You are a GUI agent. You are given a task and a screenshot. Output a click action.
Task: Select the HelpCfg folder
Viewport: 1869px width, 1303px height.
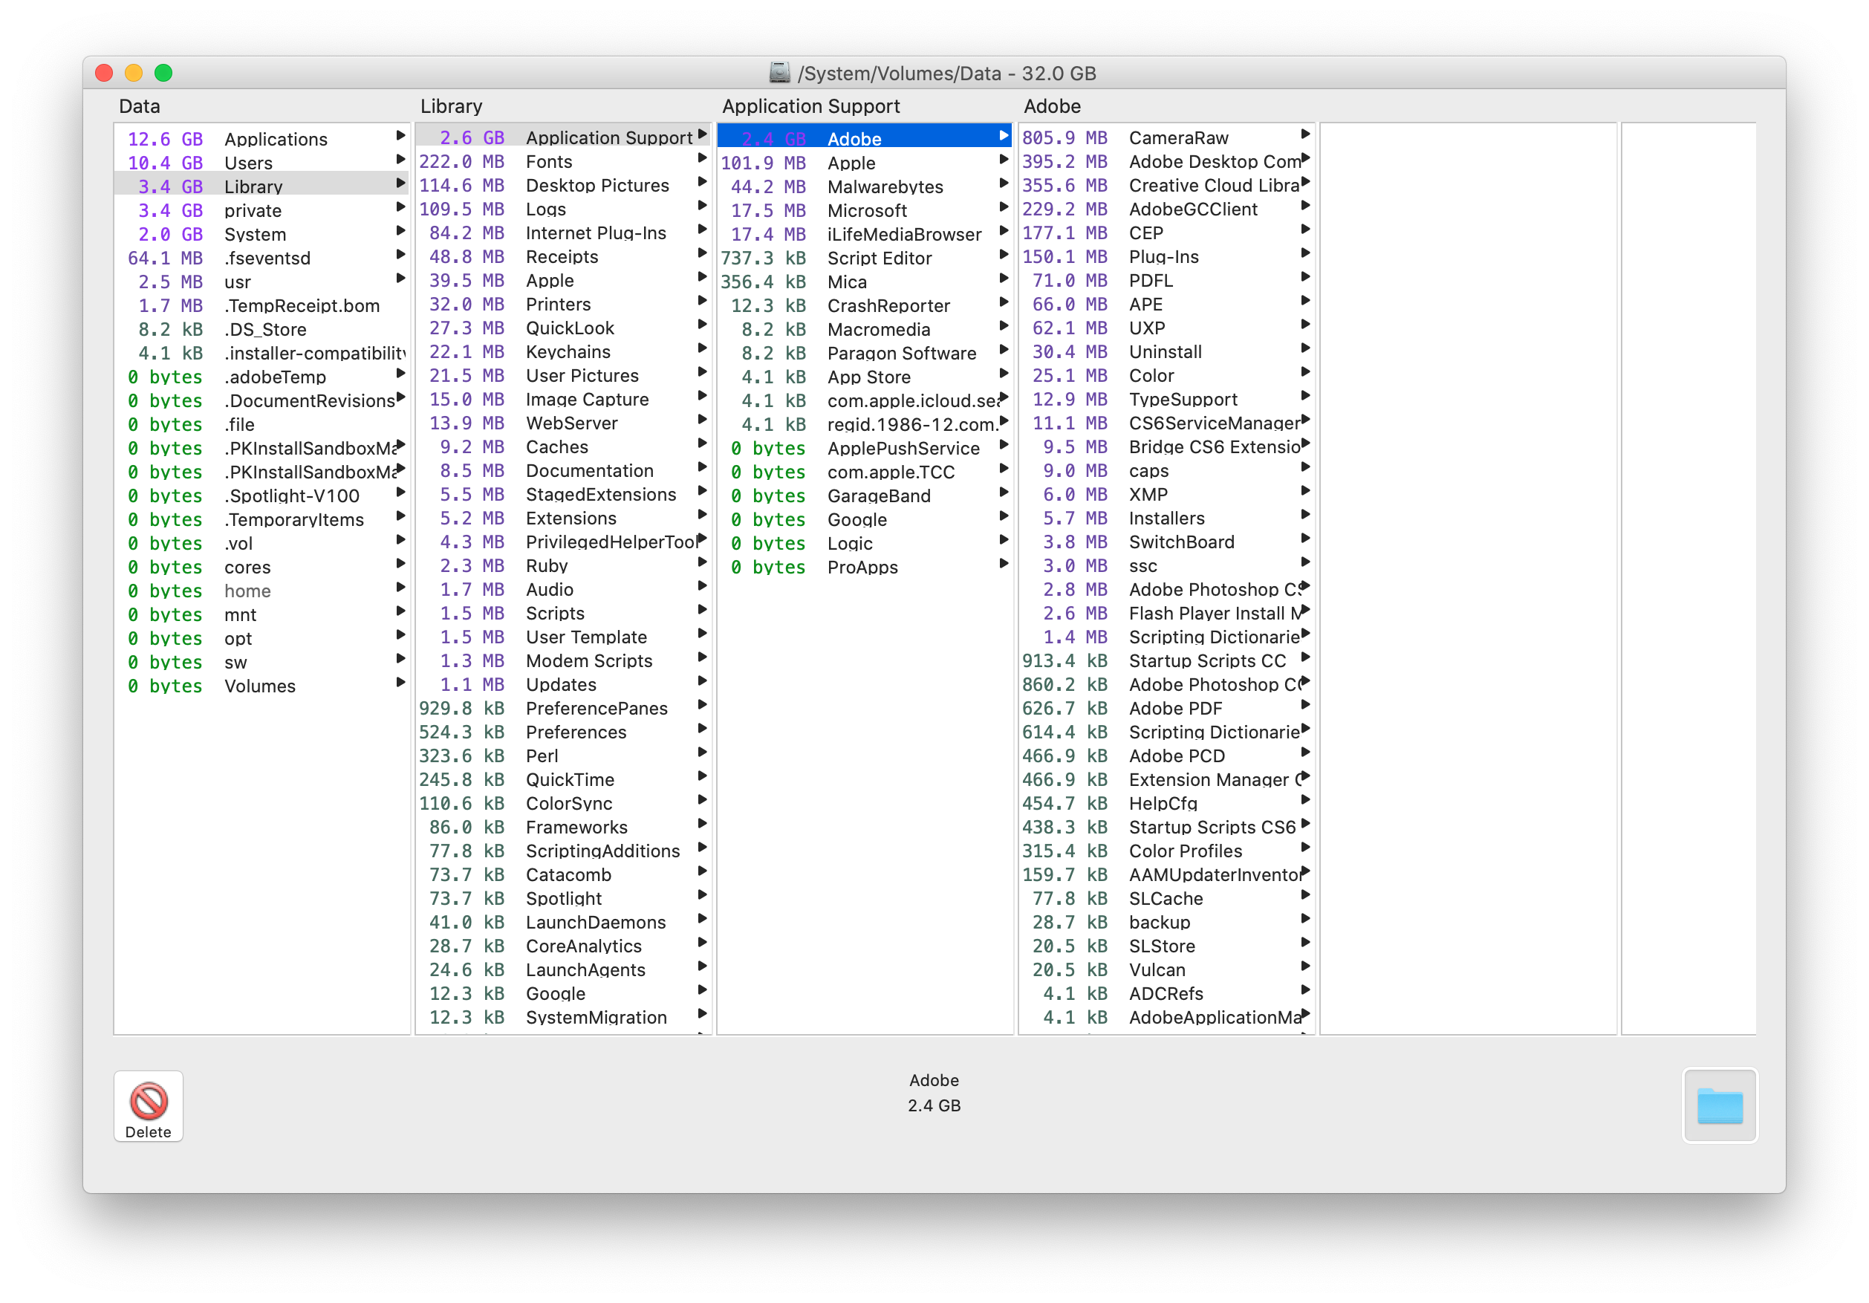click(1166, 802)
